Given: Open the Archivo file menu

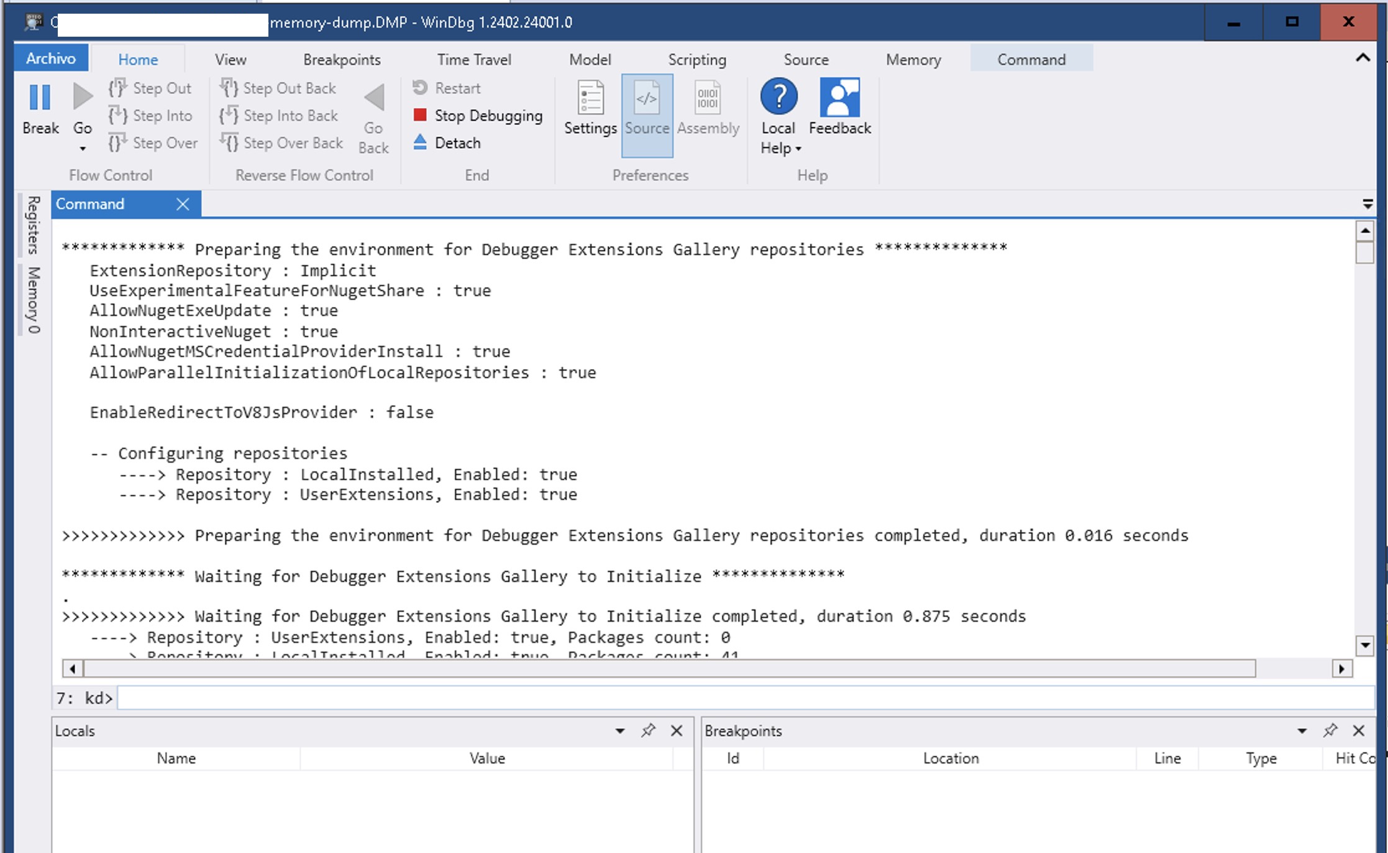Looking at the screenshot, I should point(51,58).
